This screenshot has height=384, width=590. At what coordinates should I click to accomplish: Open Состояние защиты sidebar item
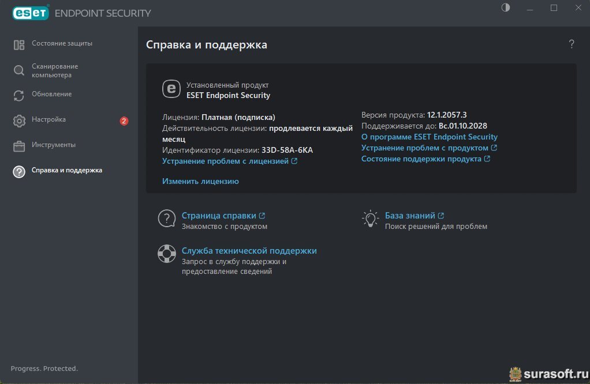62,43
